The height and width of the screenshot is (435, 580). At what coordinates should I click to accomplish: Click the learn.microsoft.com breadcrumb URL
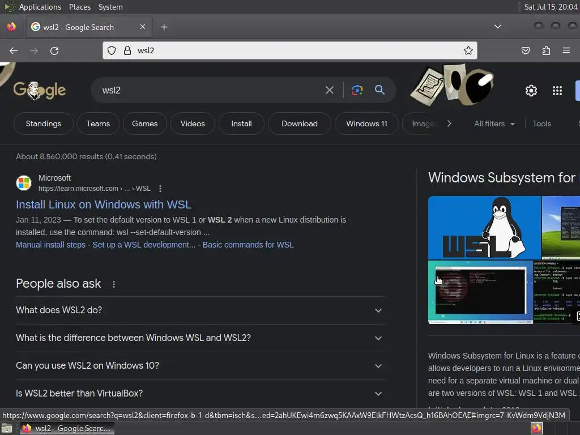click(95, 189)
